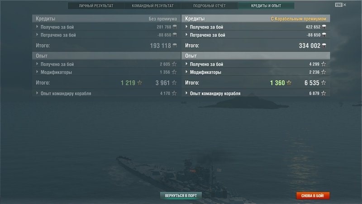Click the commander XP star beside 6 879
362x204 pixels.
(x=324, y=93)
